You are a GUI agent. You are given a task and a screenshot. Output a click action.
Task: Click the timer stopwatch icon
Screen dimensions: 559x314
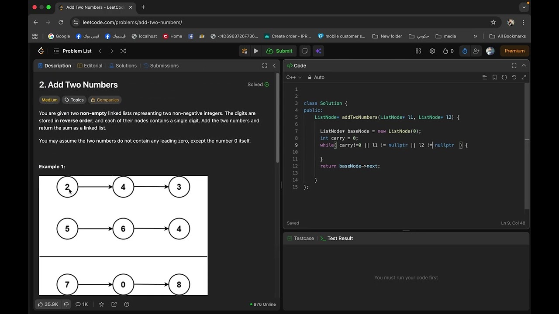pos(465,51)
